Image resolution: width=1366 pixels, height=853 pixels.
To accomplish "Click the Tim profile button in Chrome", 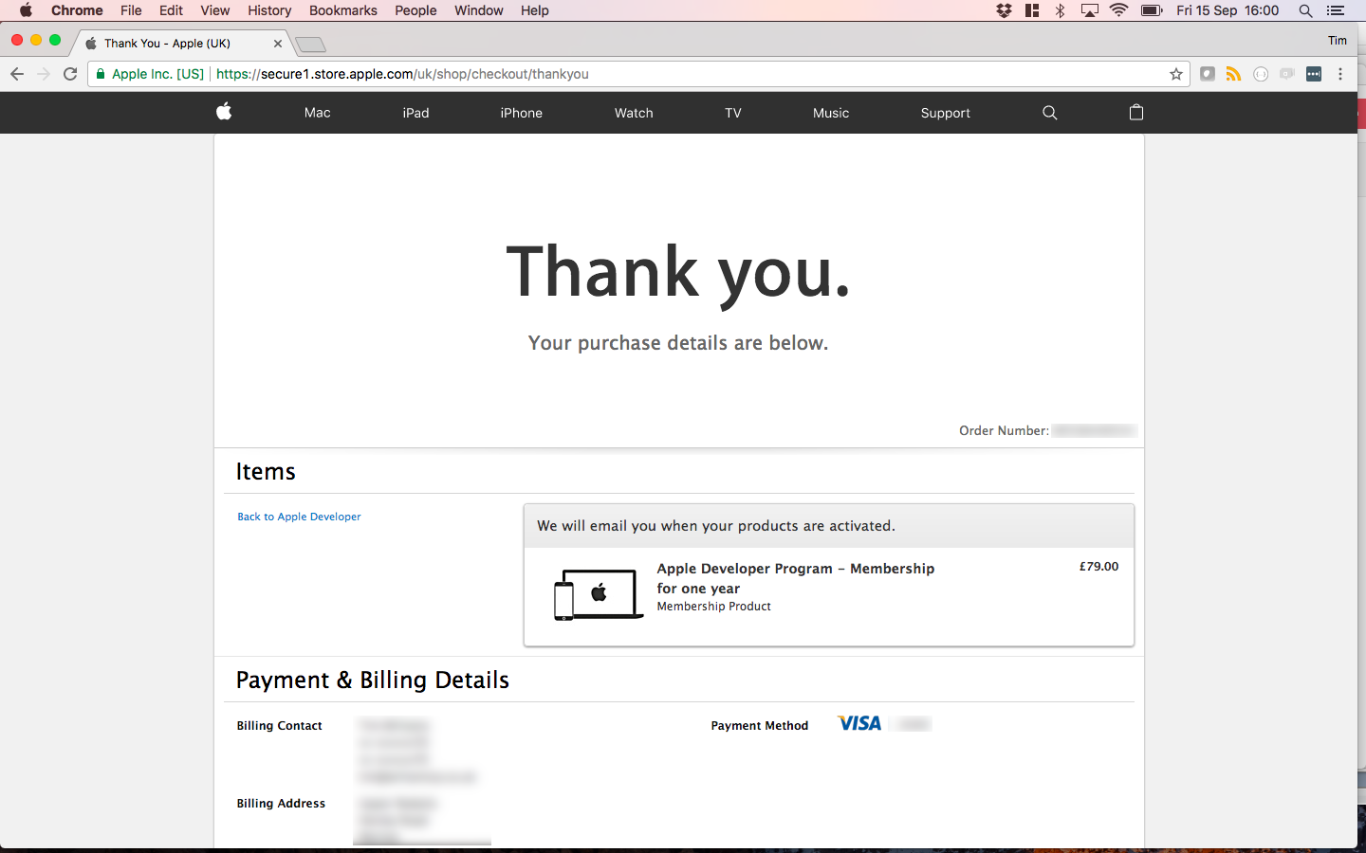I will click(1338, 41).
